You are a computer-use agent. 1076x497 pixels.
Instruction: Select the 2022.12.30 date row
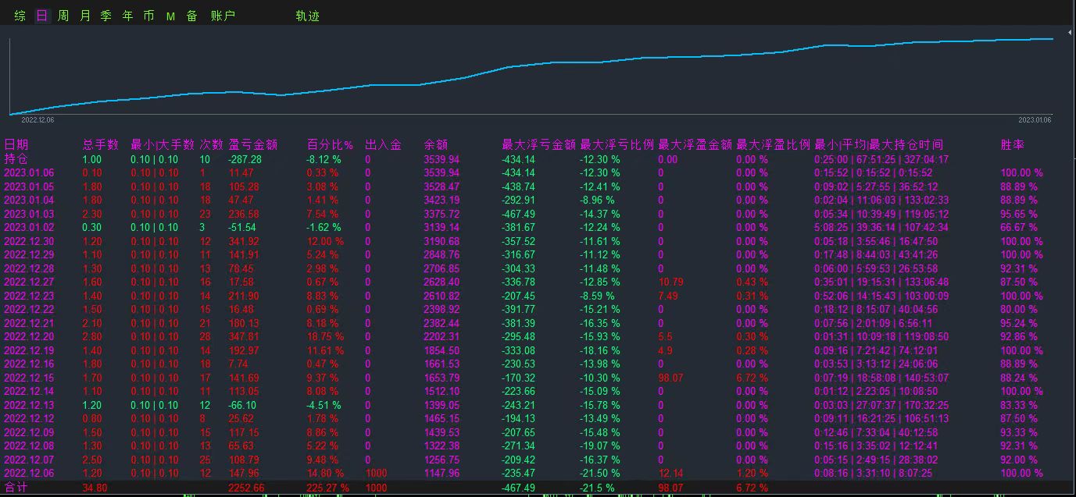point(29,241)
